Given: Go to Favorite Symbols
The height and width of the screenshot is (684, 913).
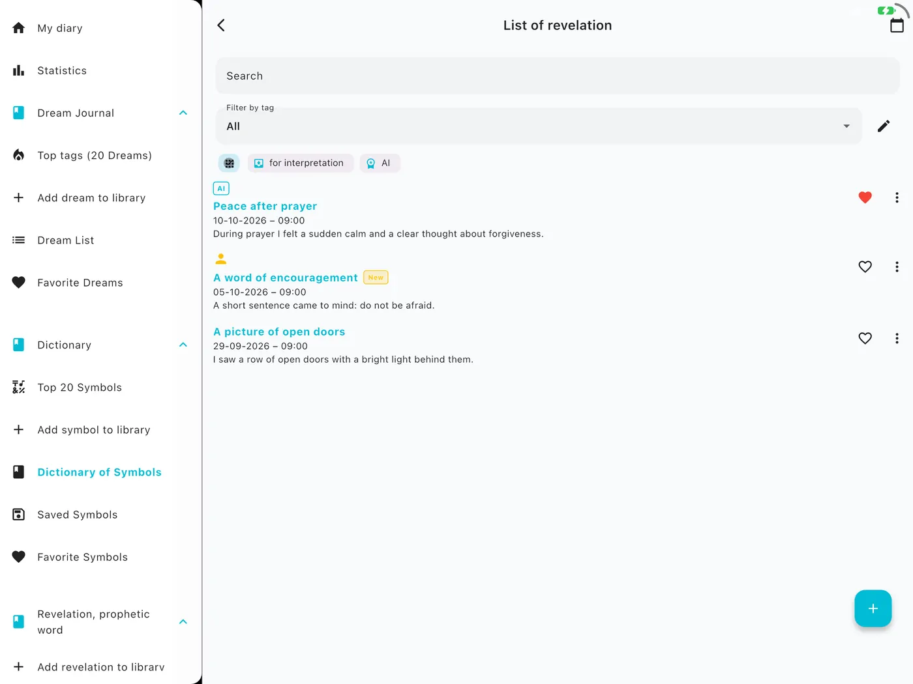Looking at the screenshot, I should (83, 557).
